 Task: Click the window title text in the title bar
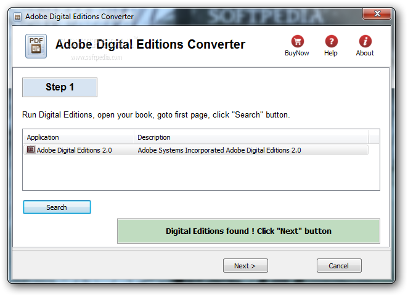(x=80, y=17)
